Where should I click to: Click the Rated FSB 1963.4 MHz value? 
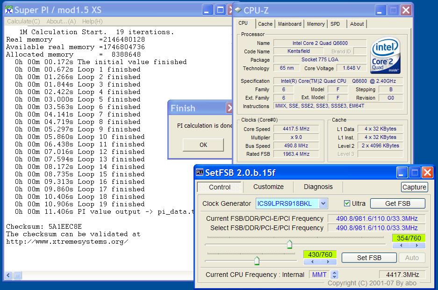click(296, 154)
